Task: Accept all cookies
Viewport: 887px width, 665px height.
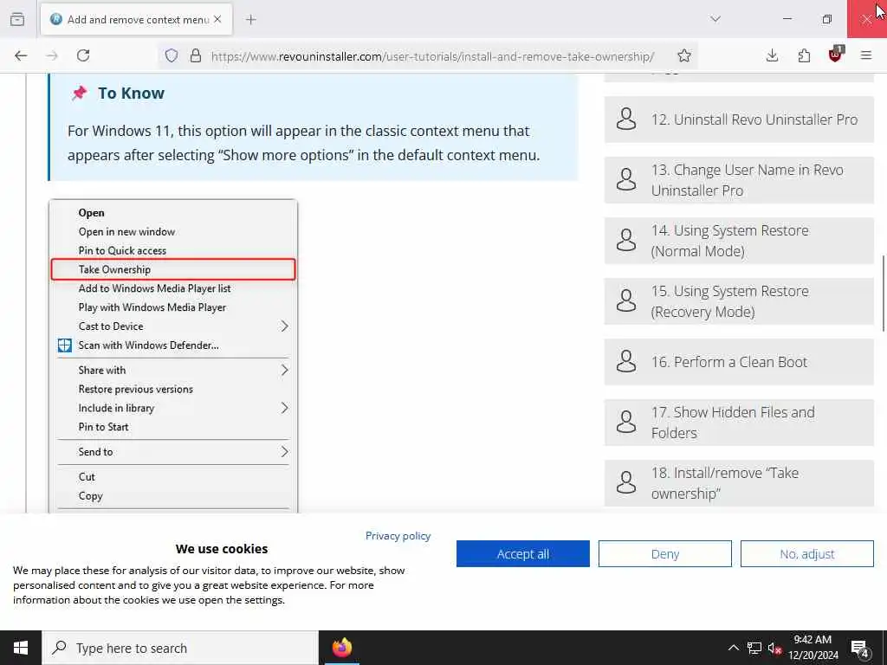Action: [522, 553]
